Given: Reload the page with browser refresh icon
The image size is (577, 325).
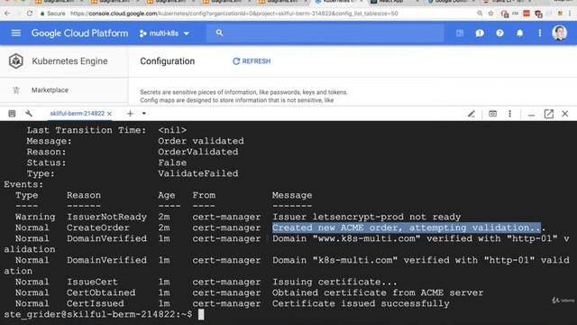Looking at the screenshot, I should tap(30, 14).
